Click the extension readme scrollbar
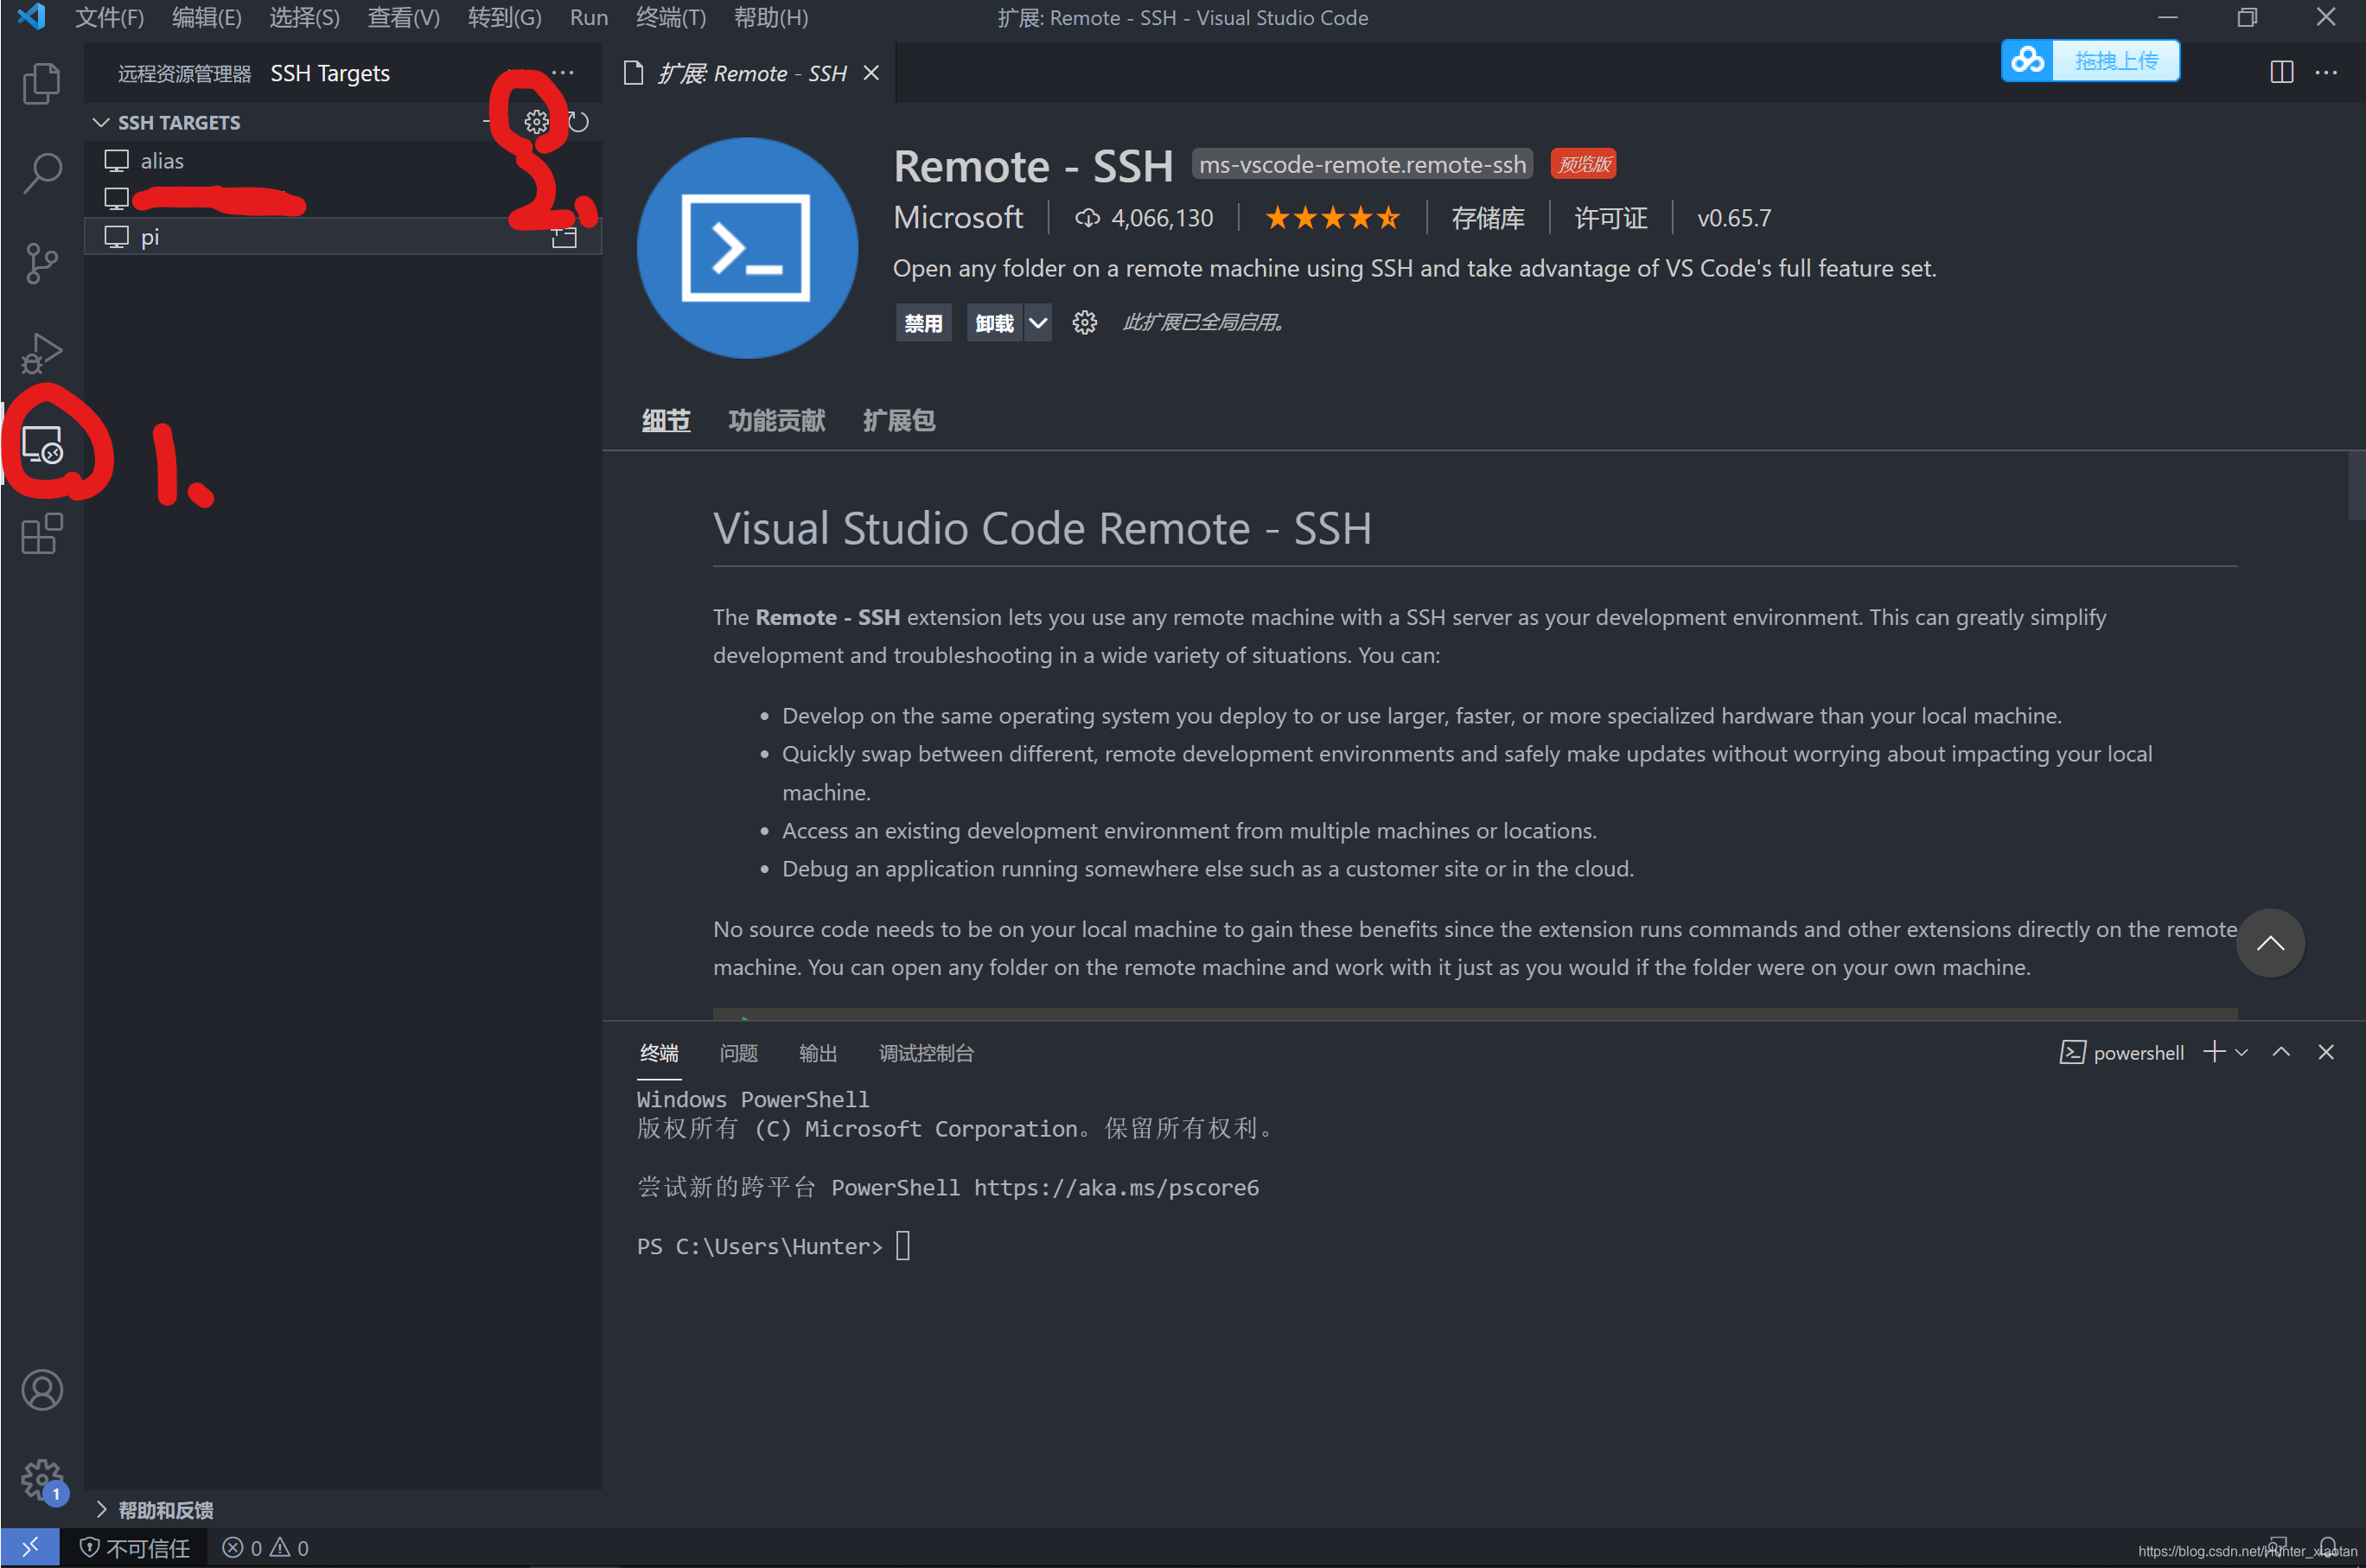2366x1568 pixels. (x=2356, y=486)
